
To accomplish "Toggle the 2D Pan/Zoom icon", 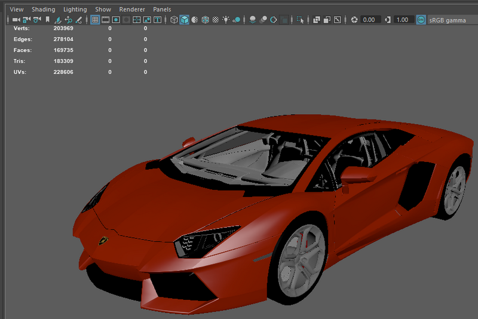I will coord(68,20).
